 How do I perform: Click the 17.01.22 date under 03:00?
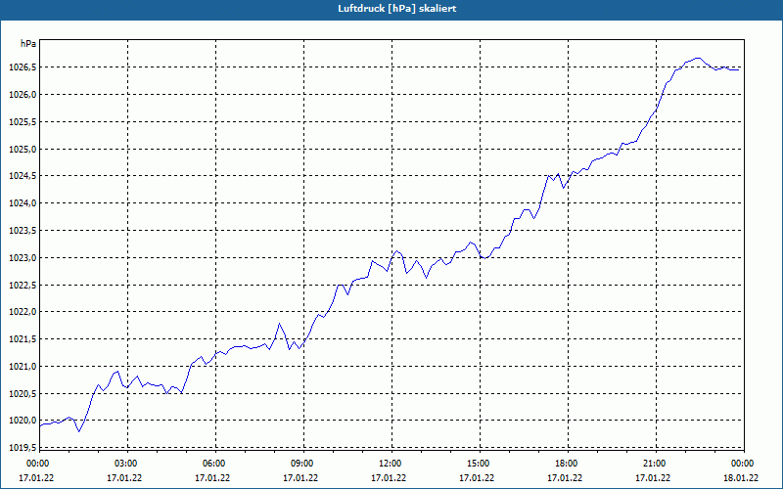coord(124,478)
